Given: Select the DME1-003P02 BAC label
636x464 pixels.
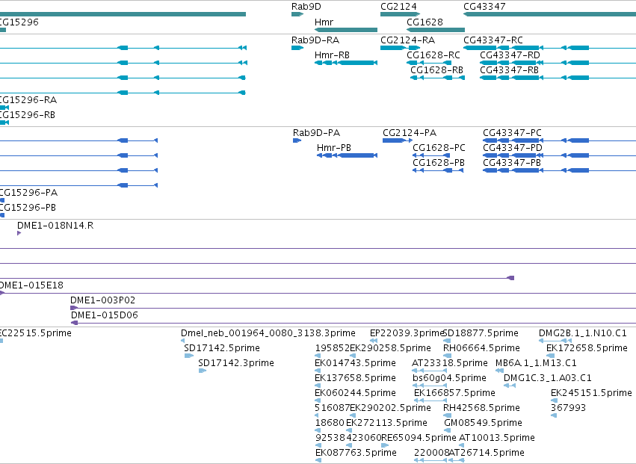Looking at the screenshot, I should [x=102, y=300].
